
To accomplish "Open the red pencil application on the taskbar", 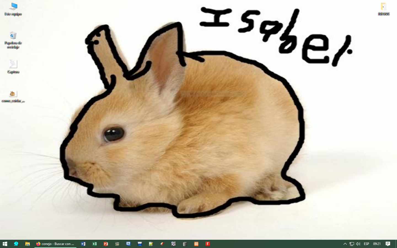I will (162, 244).
